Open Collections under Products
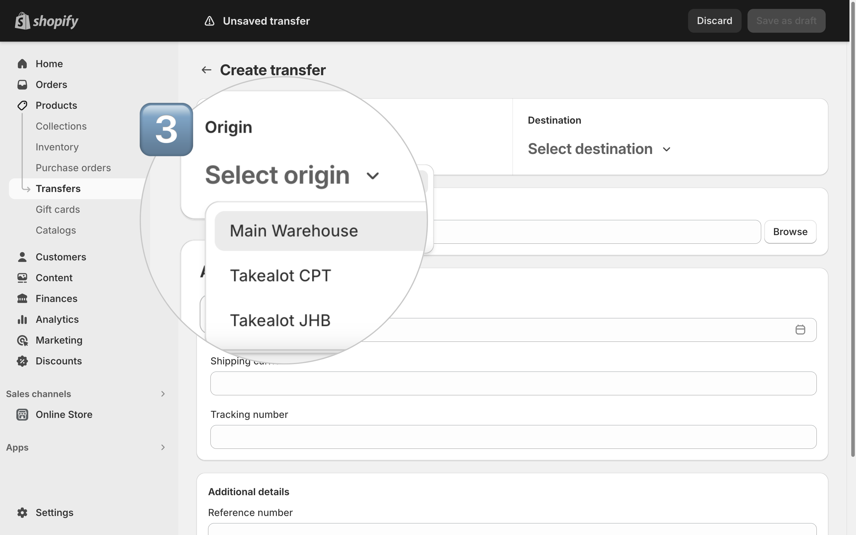Viewport: 856px width, 535px height. point(61,126)
